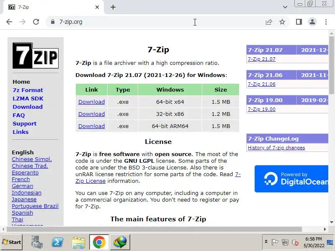Open the Links sidebar page
Screen dimensions: 335x251
coord(21,132)
